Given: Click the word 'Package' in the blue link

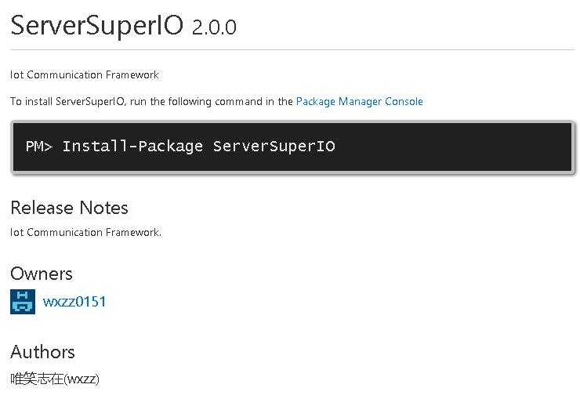Looking at the screenshot, I should coord(315,102).
